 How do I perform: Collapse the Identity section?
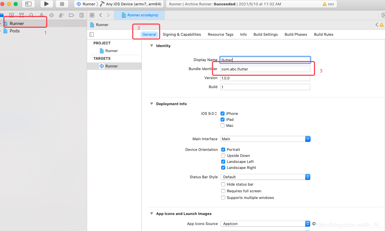tap(151, 46)
